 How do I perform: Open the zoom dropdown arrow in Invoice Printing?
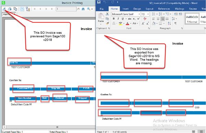point(92,9)
